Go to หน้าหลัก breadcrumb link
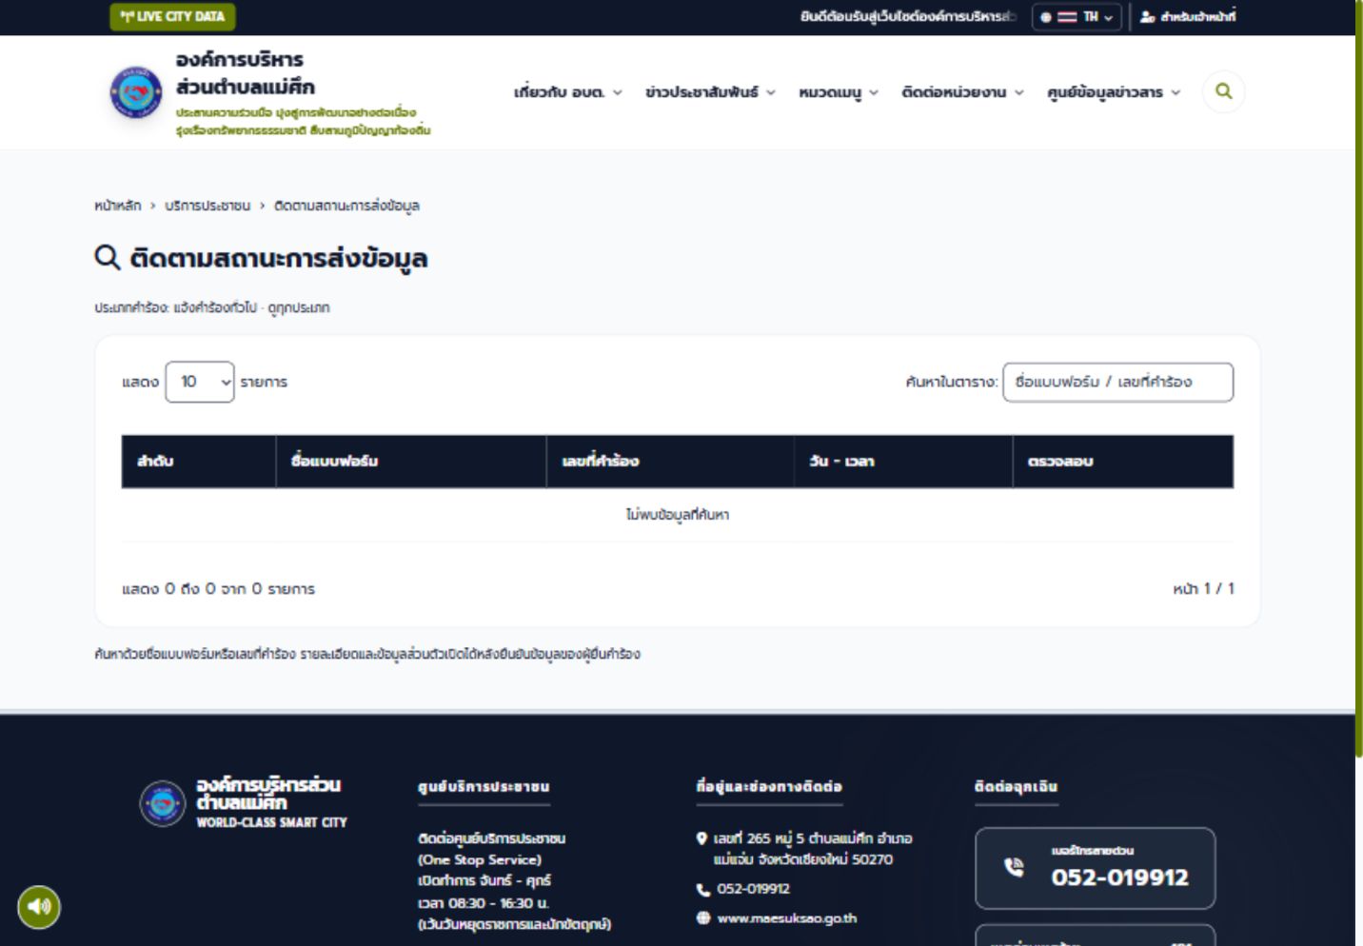Viewport: 1363px width, 946px height. point(118,206)
